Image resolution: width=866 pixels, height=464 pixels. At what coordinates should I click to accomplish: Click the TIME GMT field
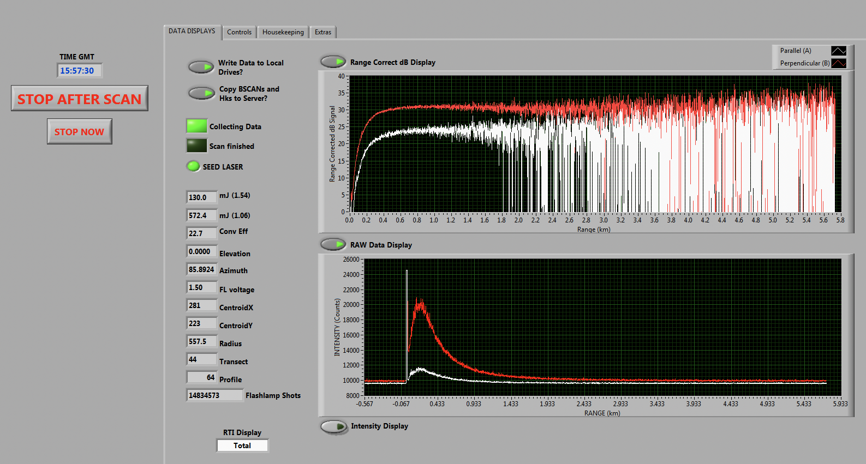79,70
